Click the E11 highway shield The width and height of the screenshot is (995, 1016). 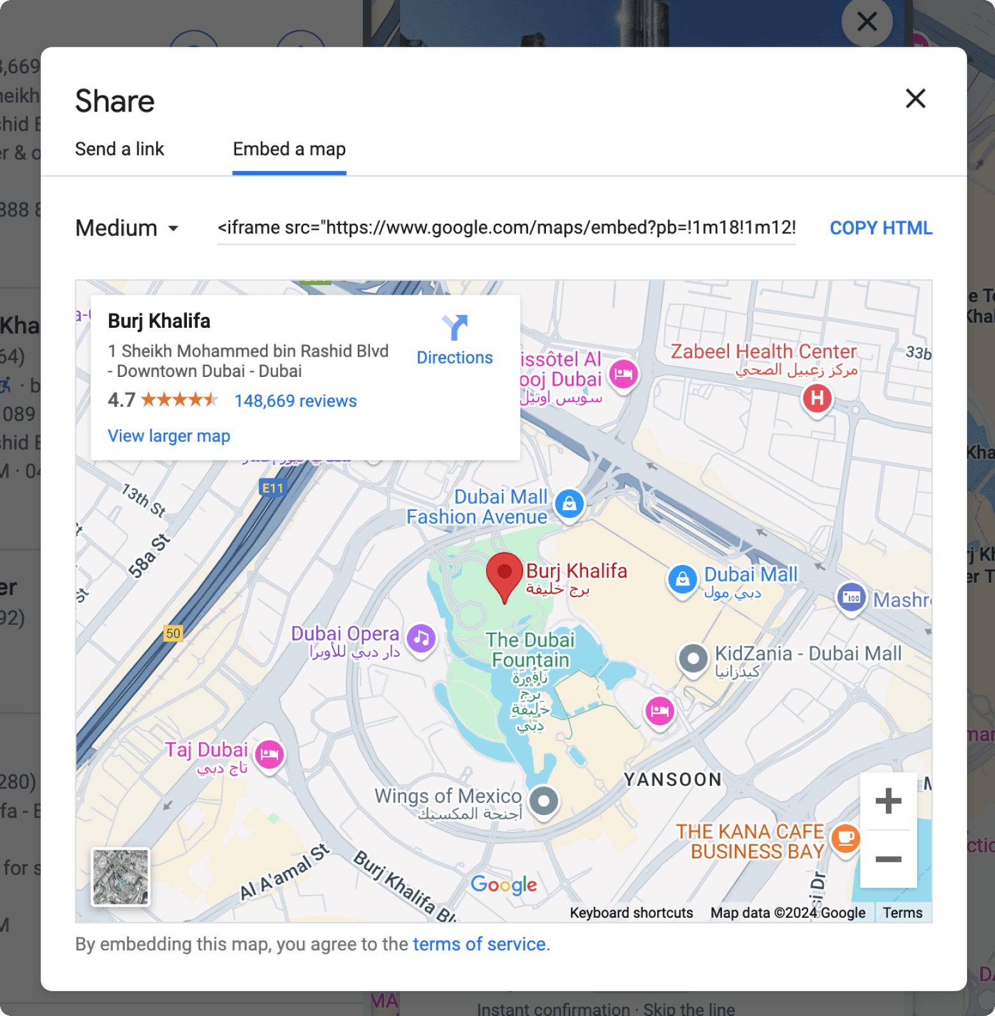[273, 489]
